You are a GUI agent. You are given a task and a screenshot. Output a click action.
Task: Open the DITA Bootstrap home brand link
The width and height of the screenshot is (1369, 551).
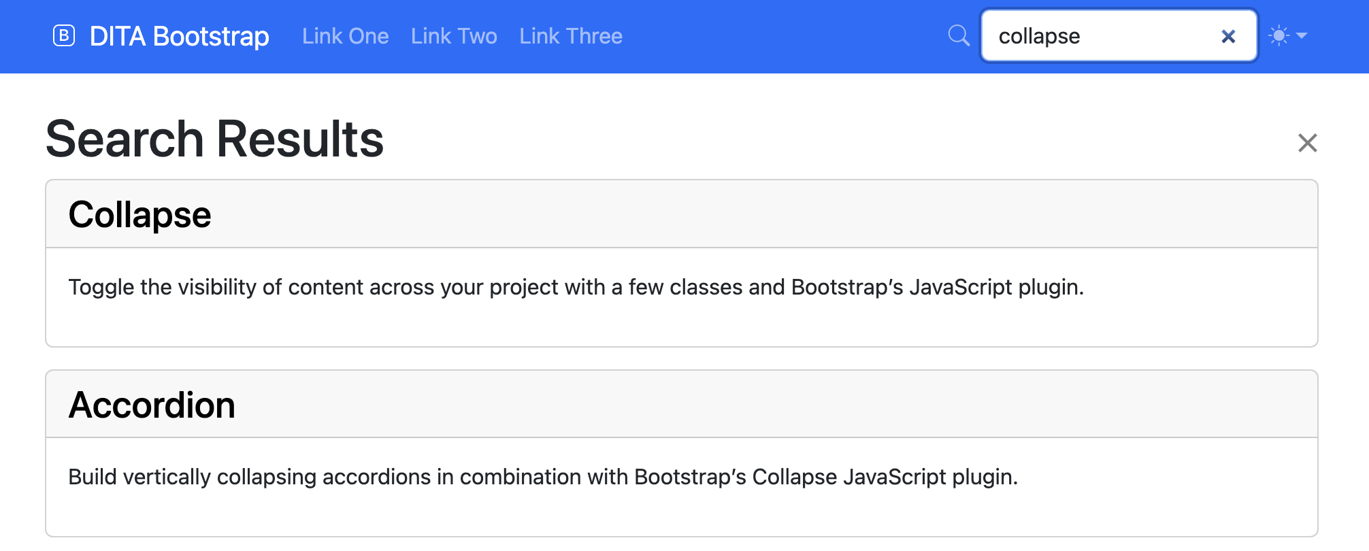[x=179, y=36]
